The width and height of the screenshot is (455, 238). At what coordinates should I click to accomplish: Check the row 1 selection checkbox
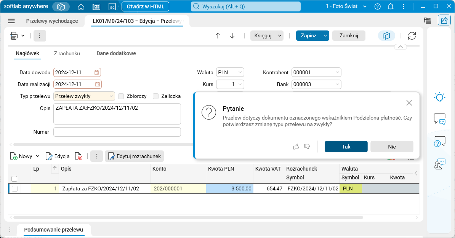coord(14,188)
